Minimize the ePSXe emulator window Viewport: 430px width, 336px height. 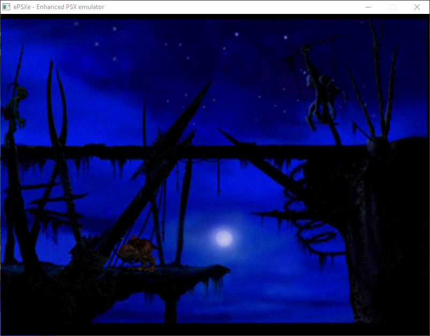[368, 7]
